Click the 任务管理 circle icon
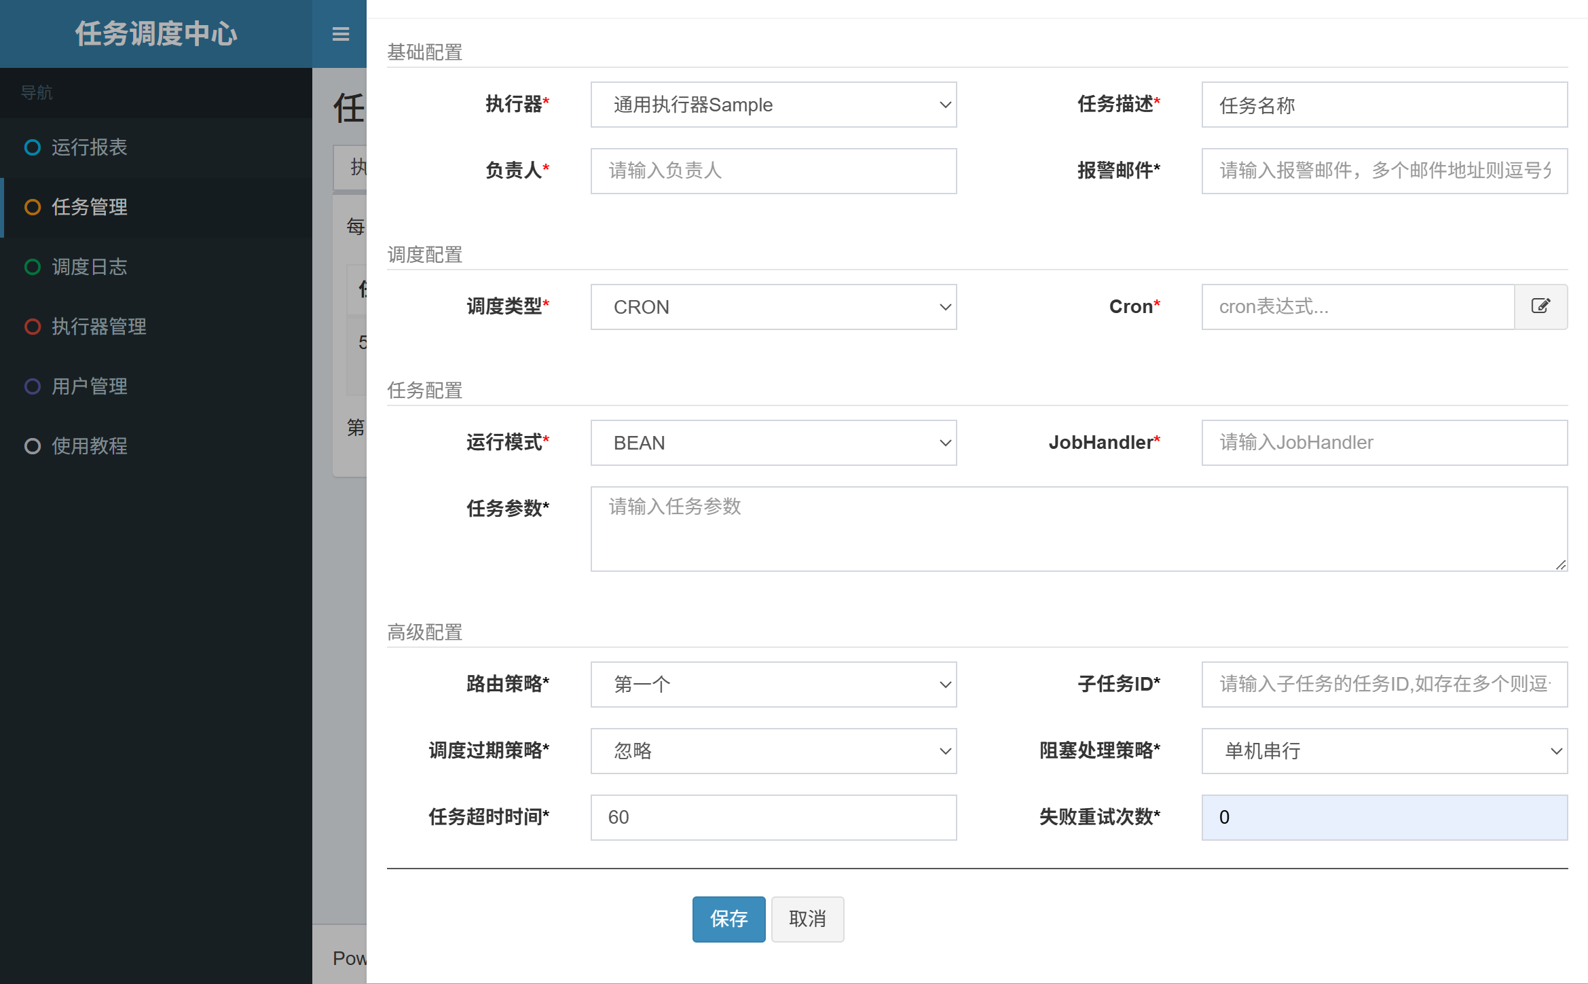Image resolution: width=1588 pixels, height=984 pixels. [x=32, y=207]
